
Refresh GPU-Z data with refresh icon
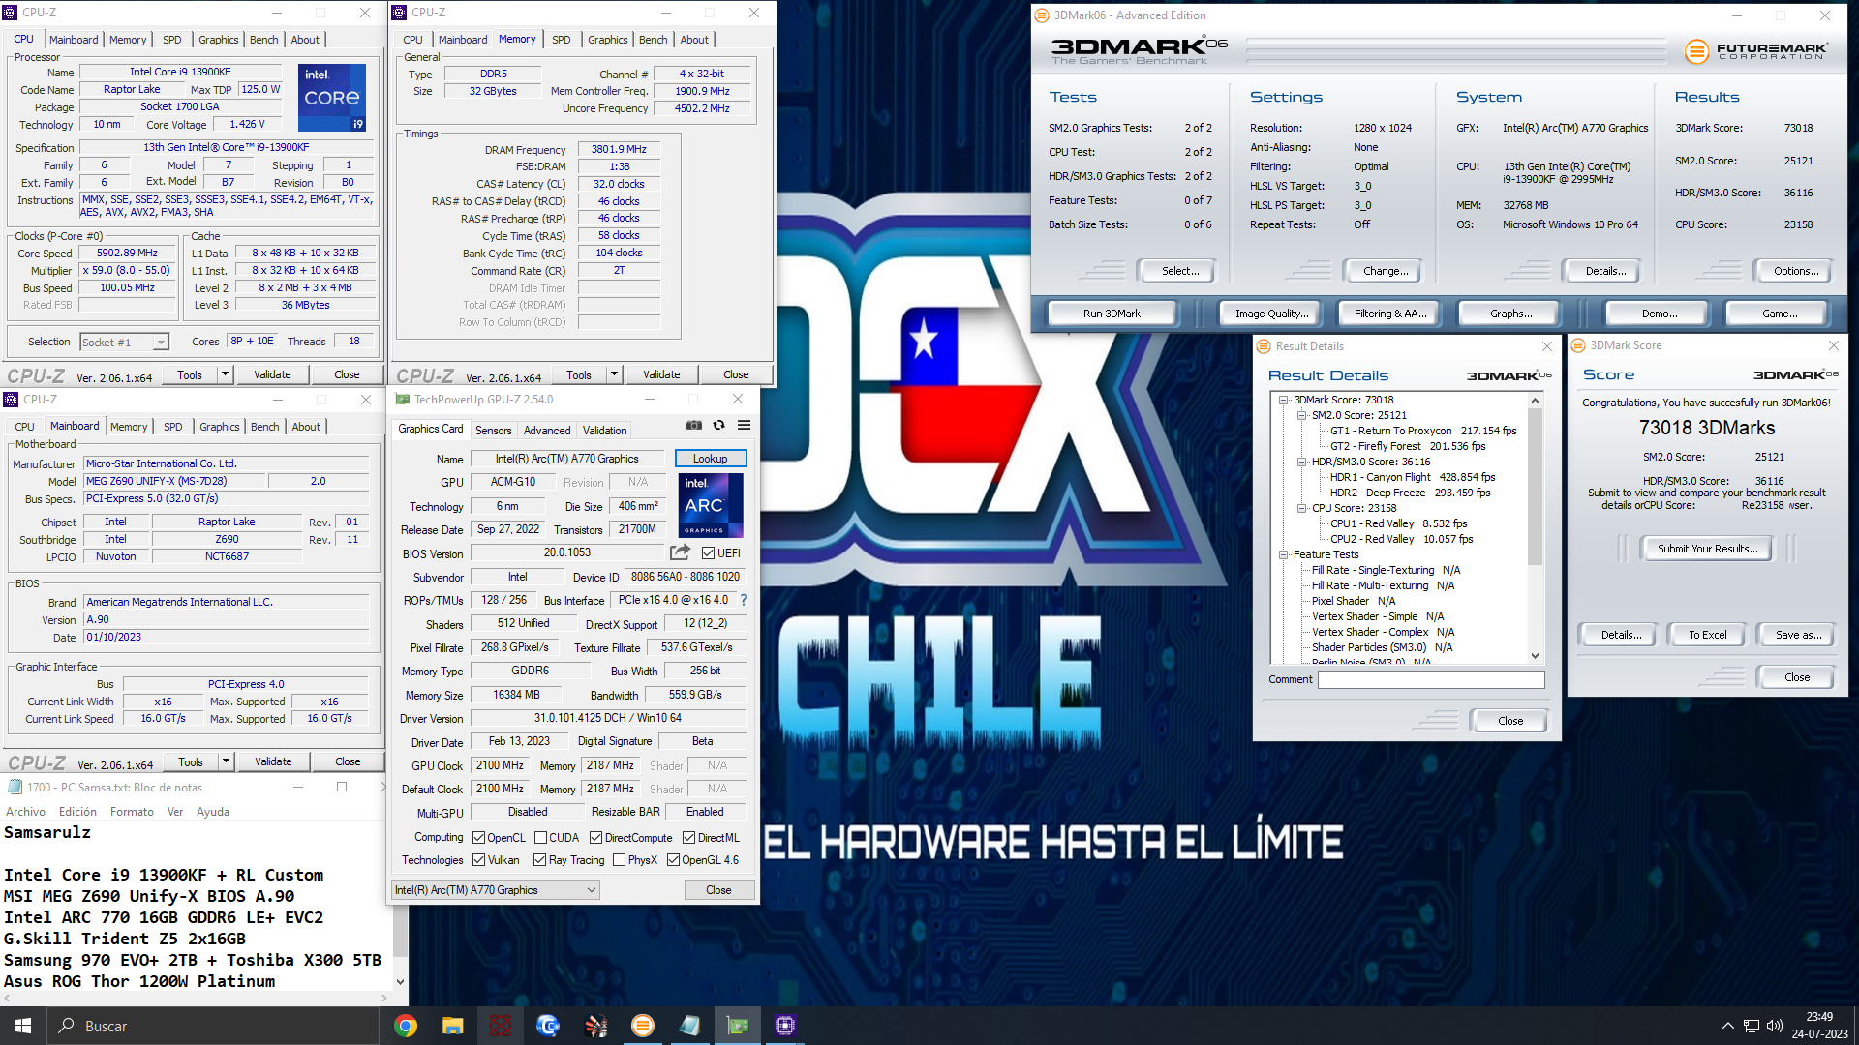718,425
